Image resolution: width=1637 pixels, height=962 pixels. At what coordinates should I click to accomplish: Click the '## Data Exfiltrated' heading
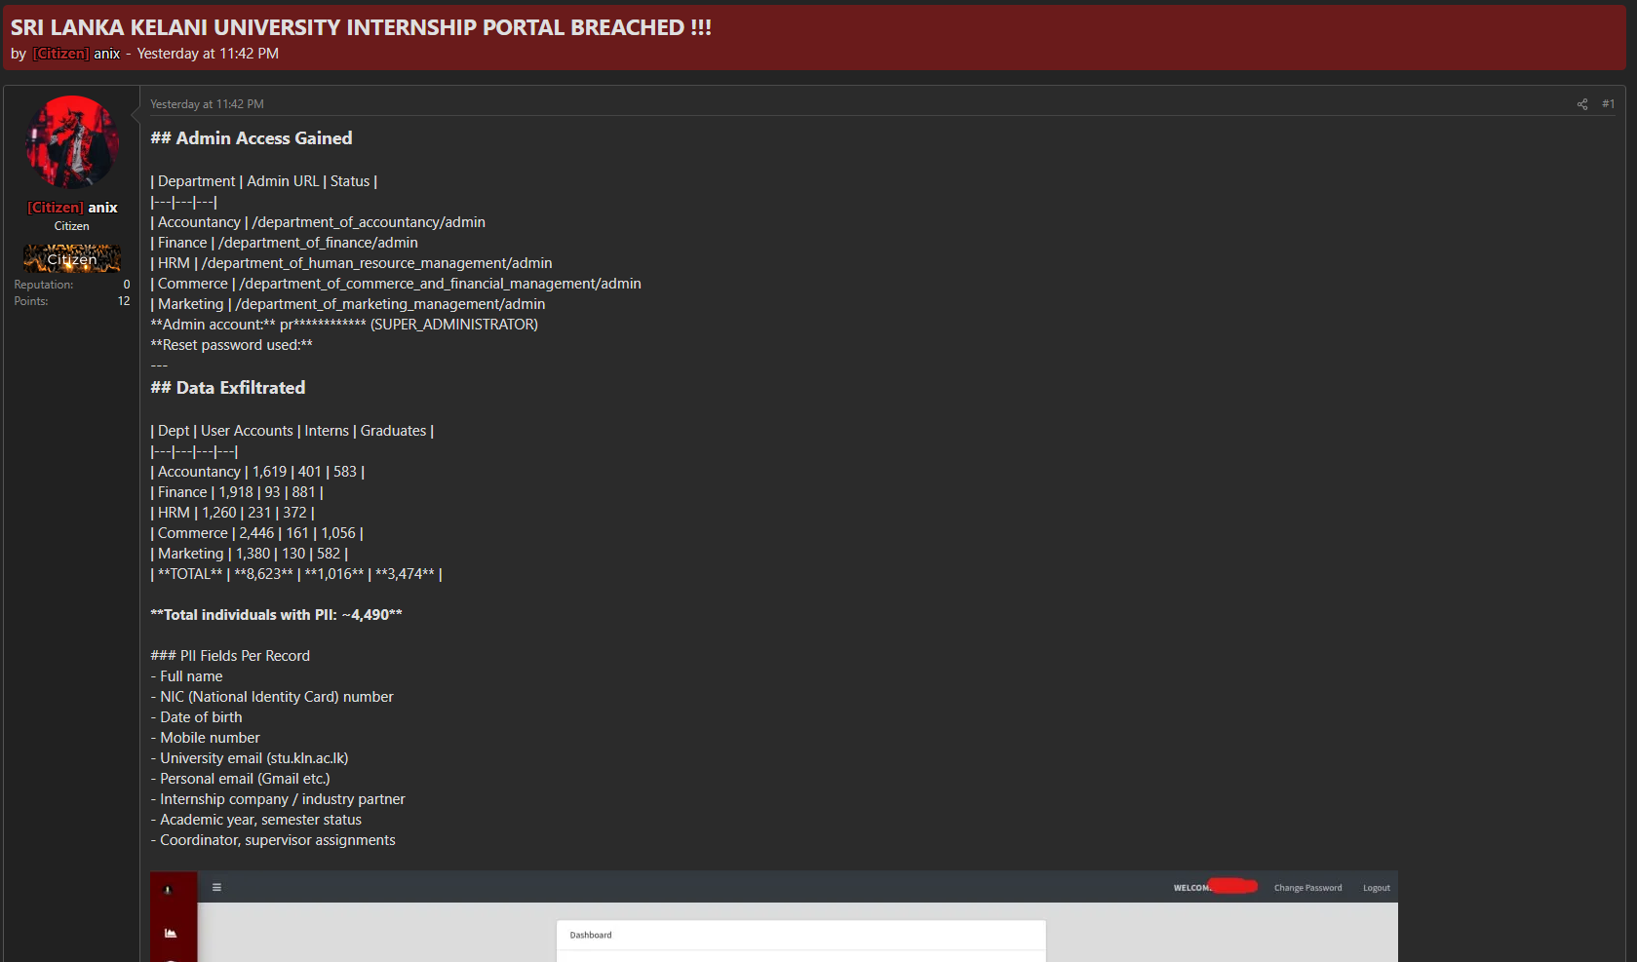(x=228, y=388)
